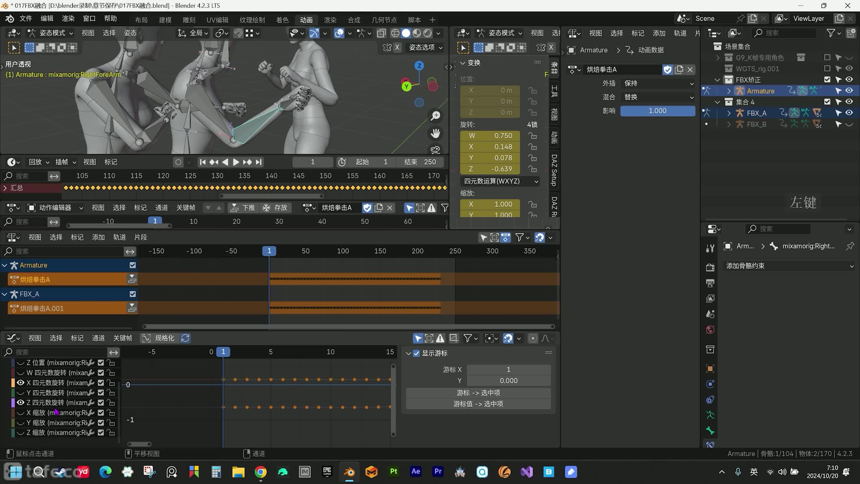Expand the Summary (汇总) channel row
This screenshot has width=860, height=484.
coord(5,188)
